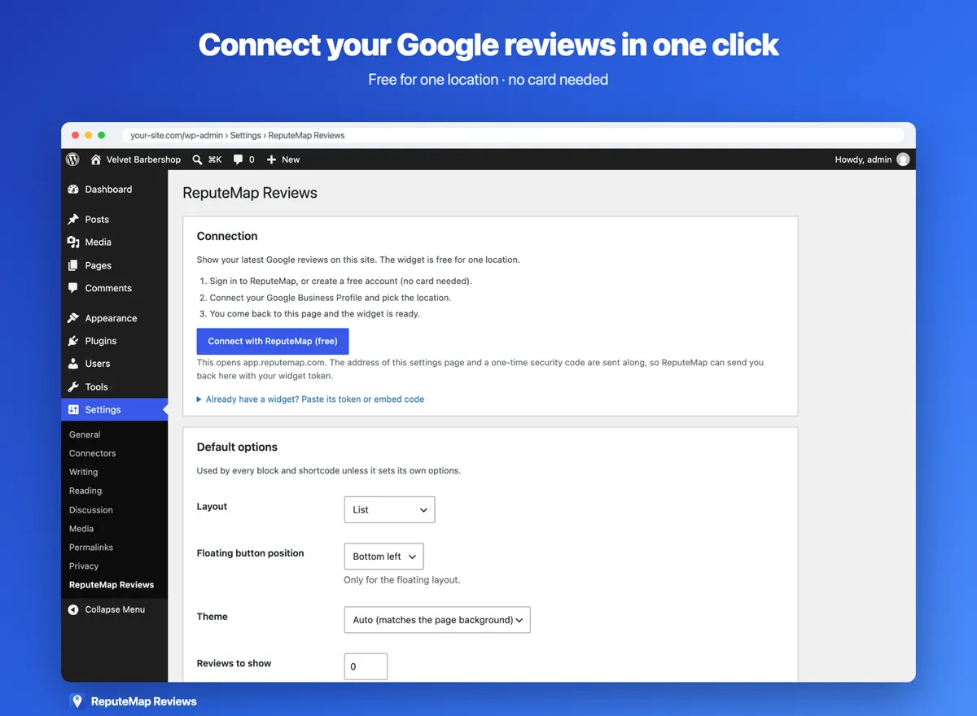Click Connect with ReputeMap (free) button
Screen dimensions: 977x716
pyautogui.click(x=273, y=341)
